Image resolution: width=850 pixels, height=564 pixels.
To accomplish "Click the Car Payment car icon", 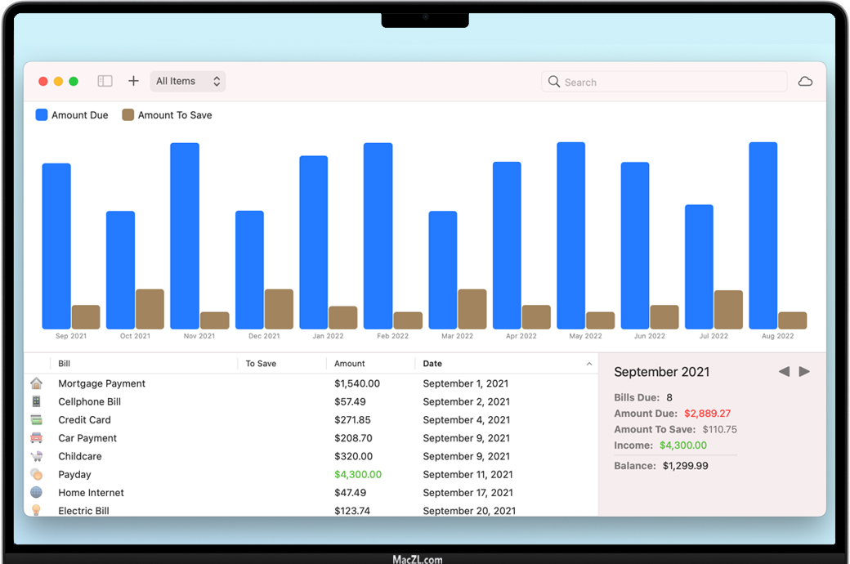I will [x=36, y=438].
